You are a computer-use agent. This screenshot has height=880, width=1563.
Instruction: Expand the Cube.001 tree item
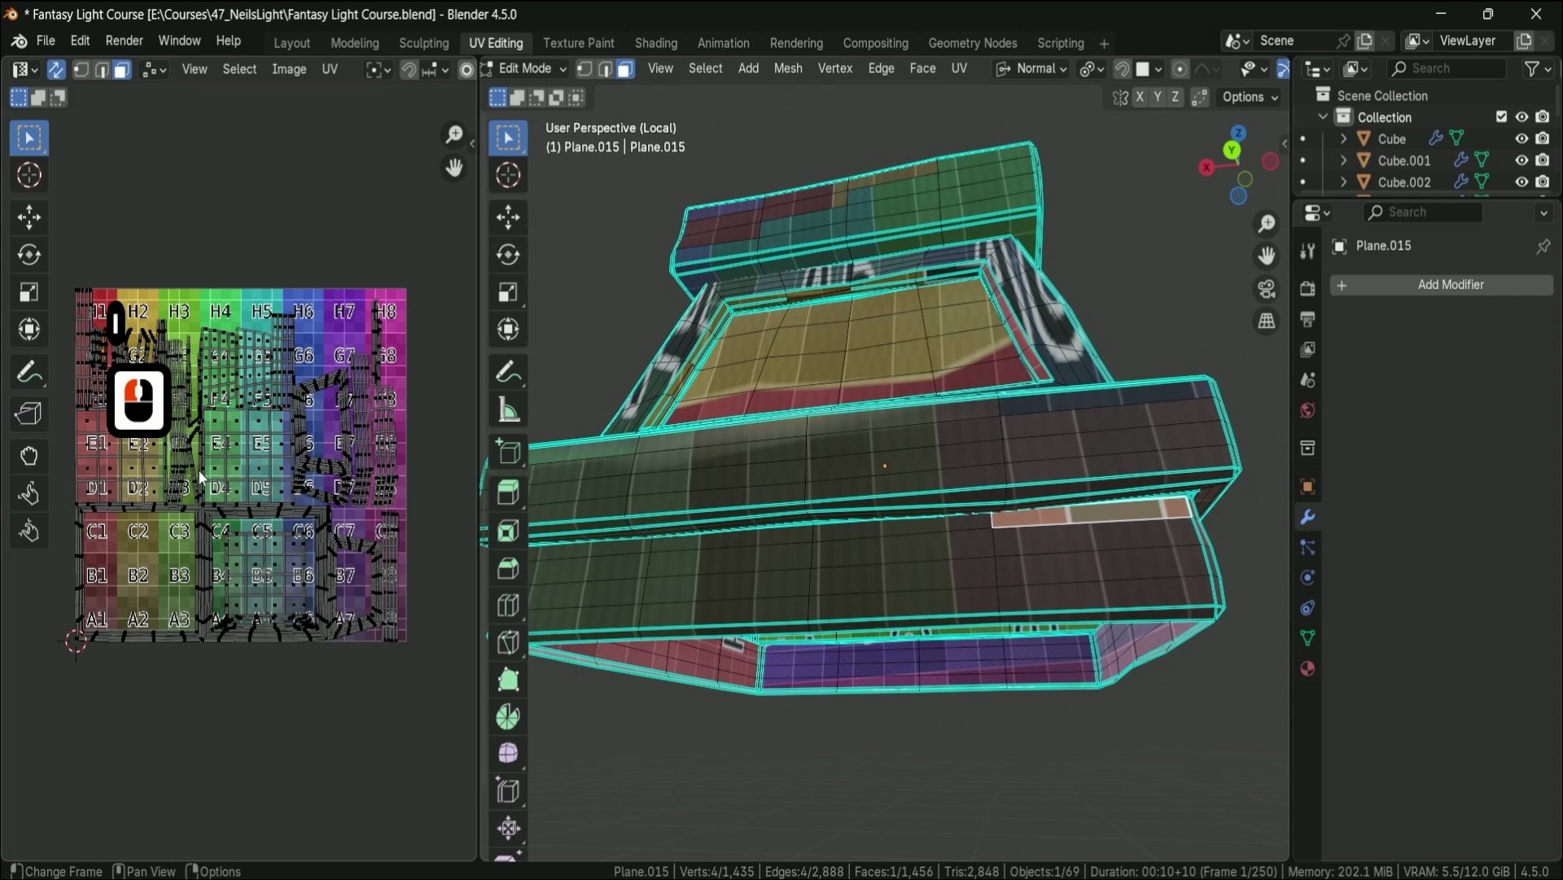point(1343,161)
